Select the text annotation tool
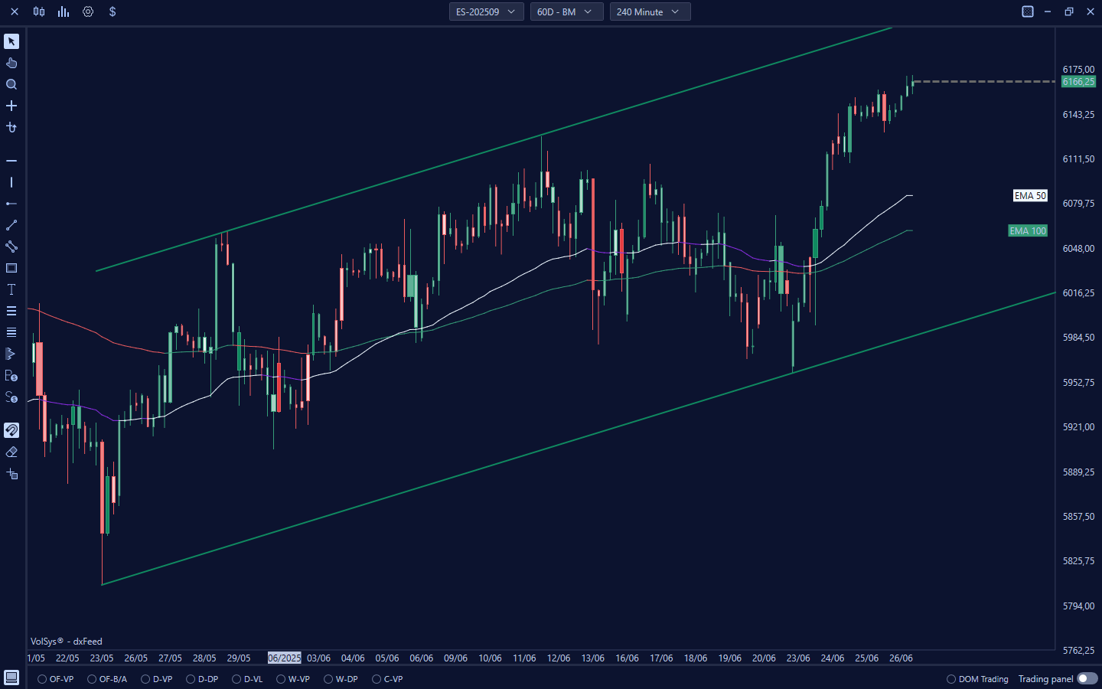Screen dimensions: 1102x689 point(11,289)
